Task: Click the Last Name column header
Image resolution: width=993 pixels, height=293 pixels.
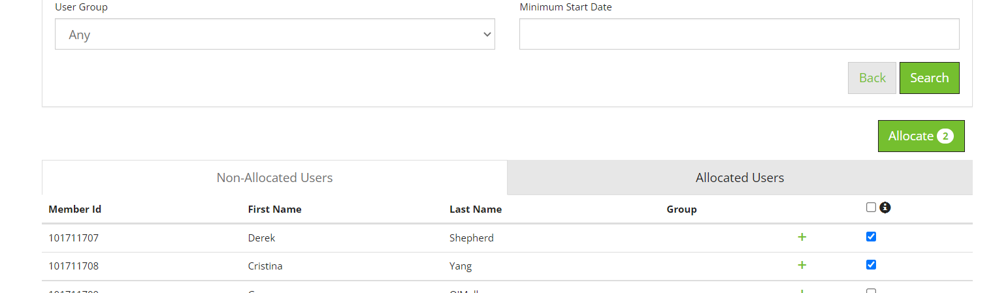Action: (476, 209)
